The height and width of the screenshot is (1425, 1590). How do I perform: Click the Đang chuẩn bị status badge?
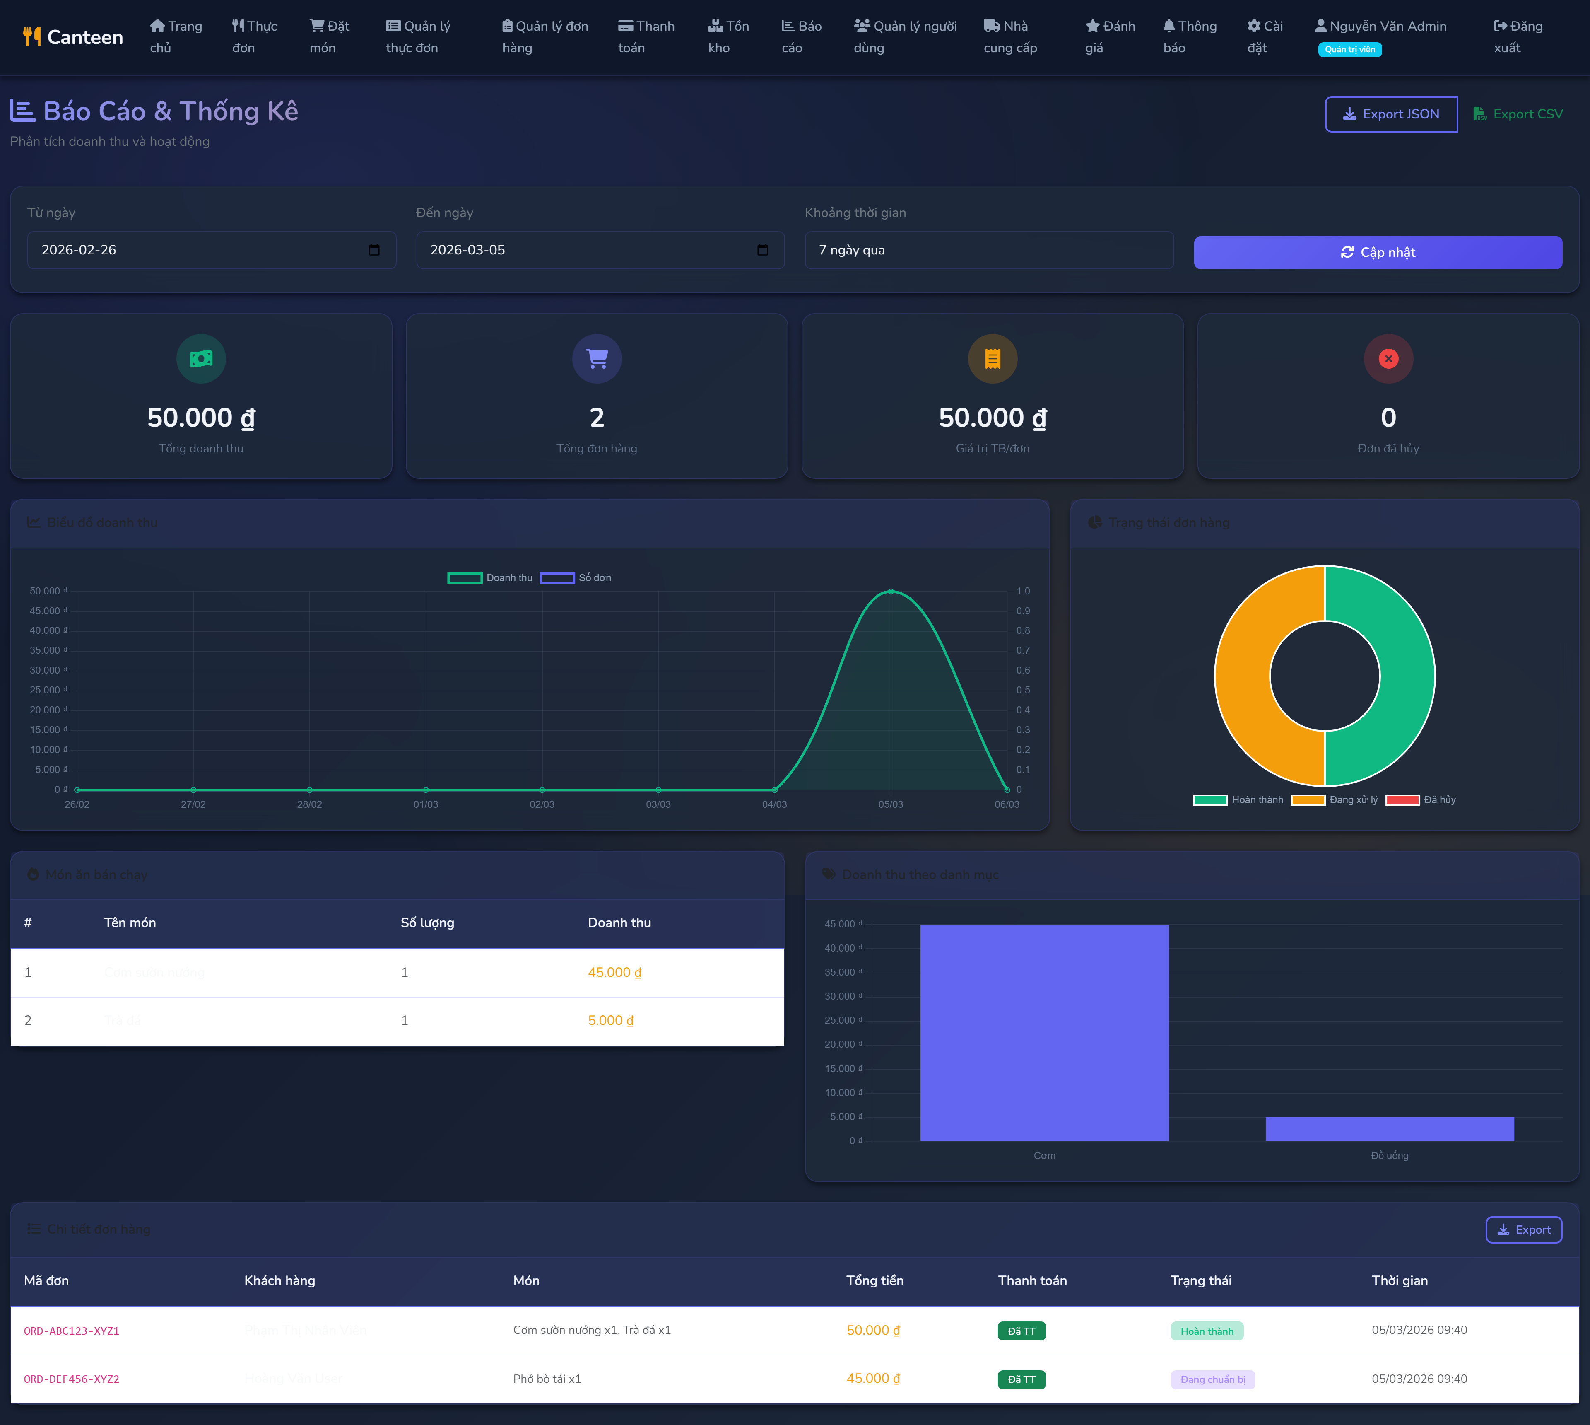point(1213,1379)
